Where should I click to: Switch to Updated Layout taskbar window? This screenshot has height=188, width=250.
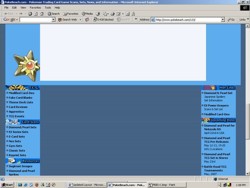coord(87,185)
